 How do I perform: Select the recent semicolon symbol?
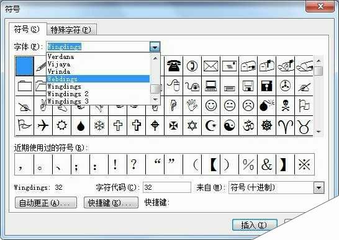tap(80, 164)
